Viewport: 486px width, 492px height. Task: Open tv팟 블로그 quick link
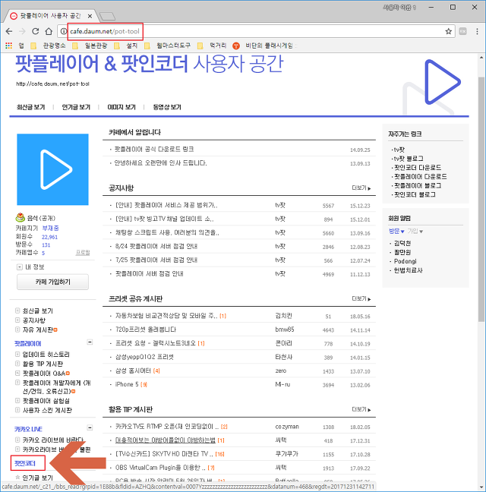pyautogui.click(x=409, y=159)
